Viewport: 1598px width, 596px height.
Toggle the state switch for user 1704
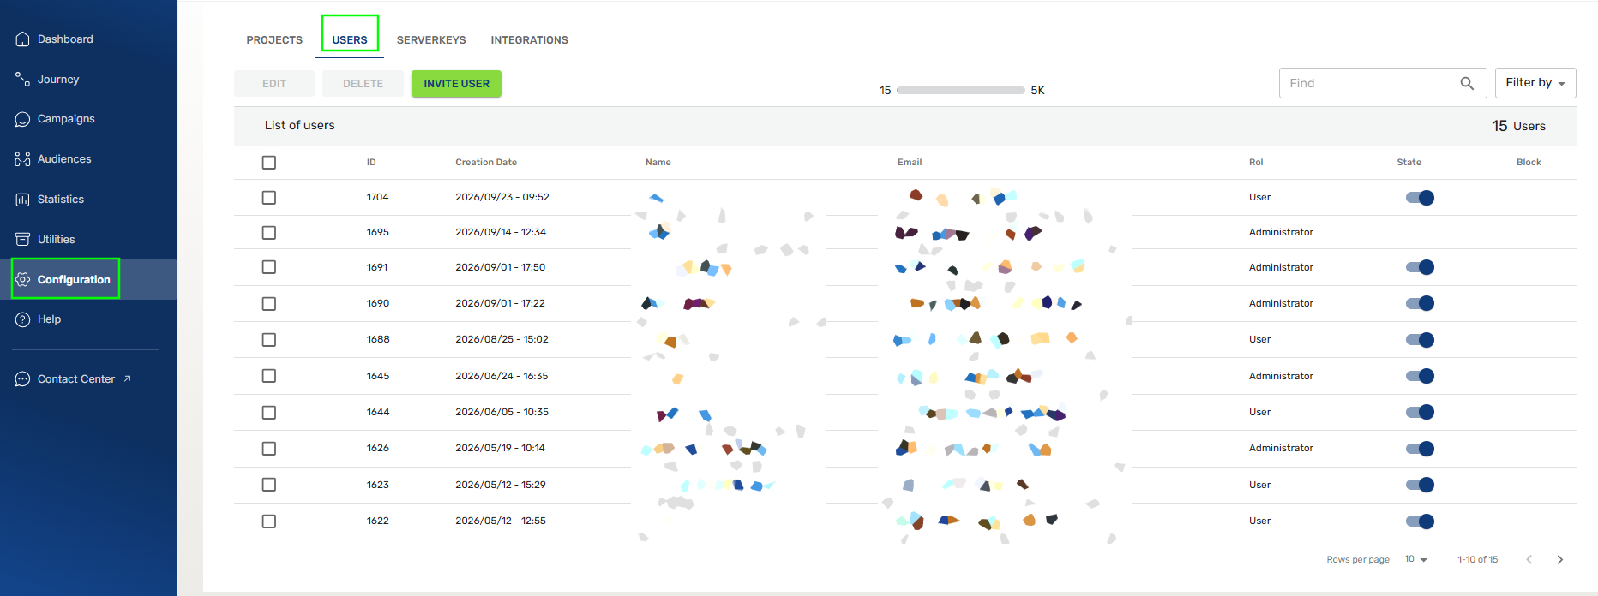point(1421,198)
